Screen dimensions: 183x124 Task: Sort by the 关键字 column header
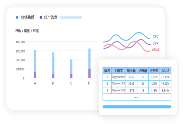118,71
